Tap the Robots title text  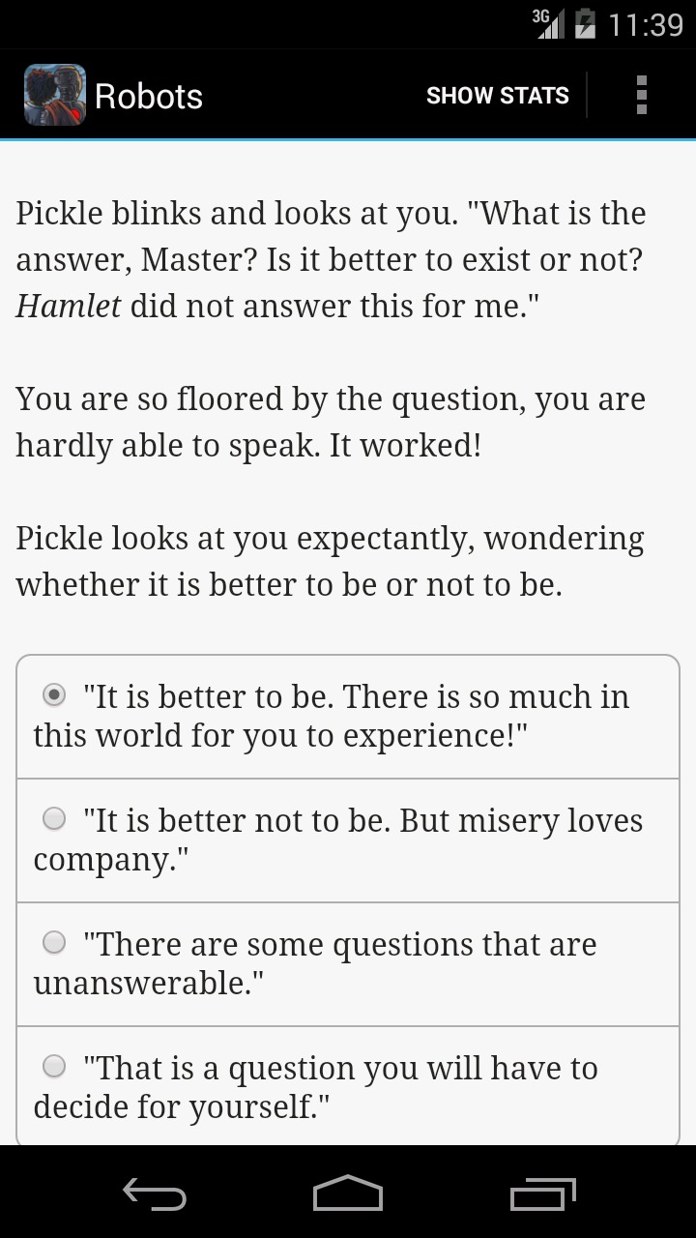point(149,96)
